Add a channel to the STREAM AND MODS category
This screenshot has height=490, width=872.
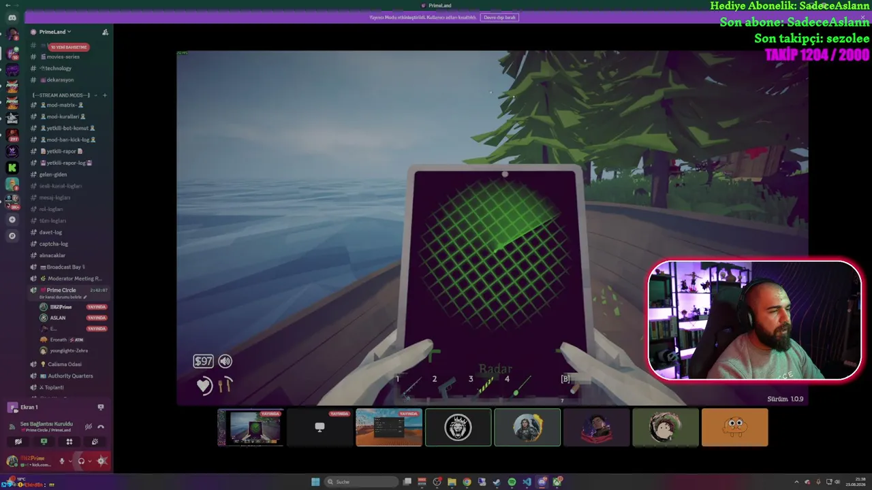(104, 95)
